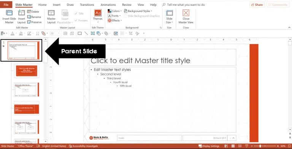Select the Line shape tool
Screen dimensions: 292x149
tap(86, 33)
